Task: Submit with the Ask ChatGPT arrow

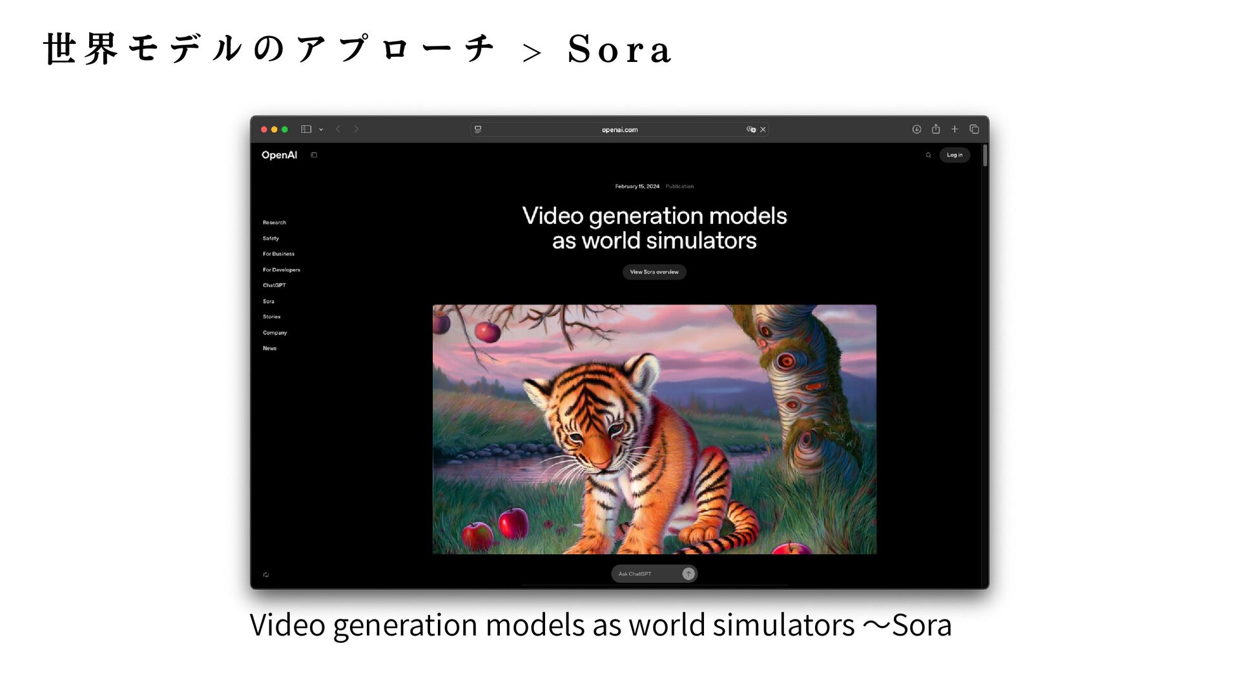Action: pyautogui.click(x=688, y=574)
